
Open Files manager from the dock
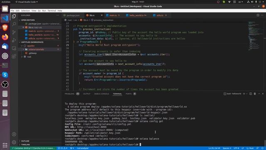point(5,9)
